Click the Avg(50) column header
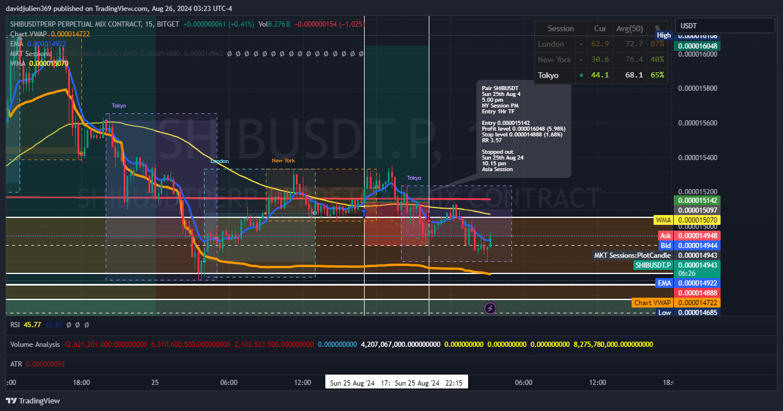Image resolution: width=783 pixels, height=411 pixels. click(x=630, y=28)
